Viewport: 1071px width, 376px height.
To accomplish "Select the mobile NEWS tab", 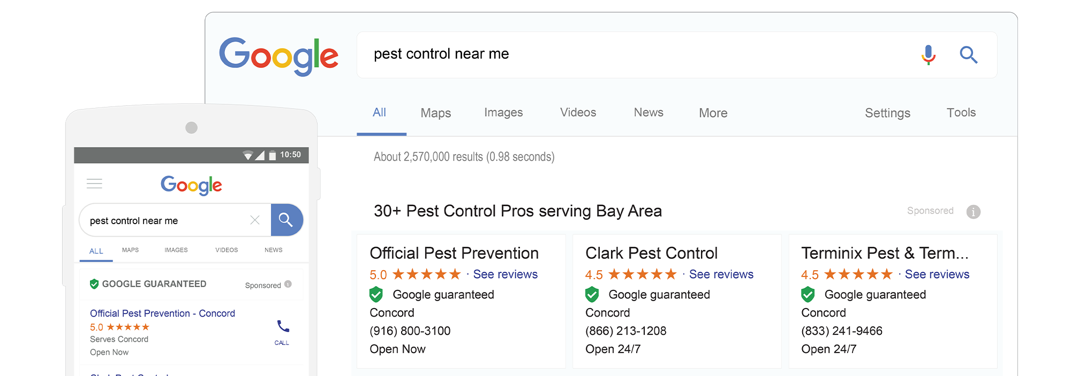I will coord(274,250).
